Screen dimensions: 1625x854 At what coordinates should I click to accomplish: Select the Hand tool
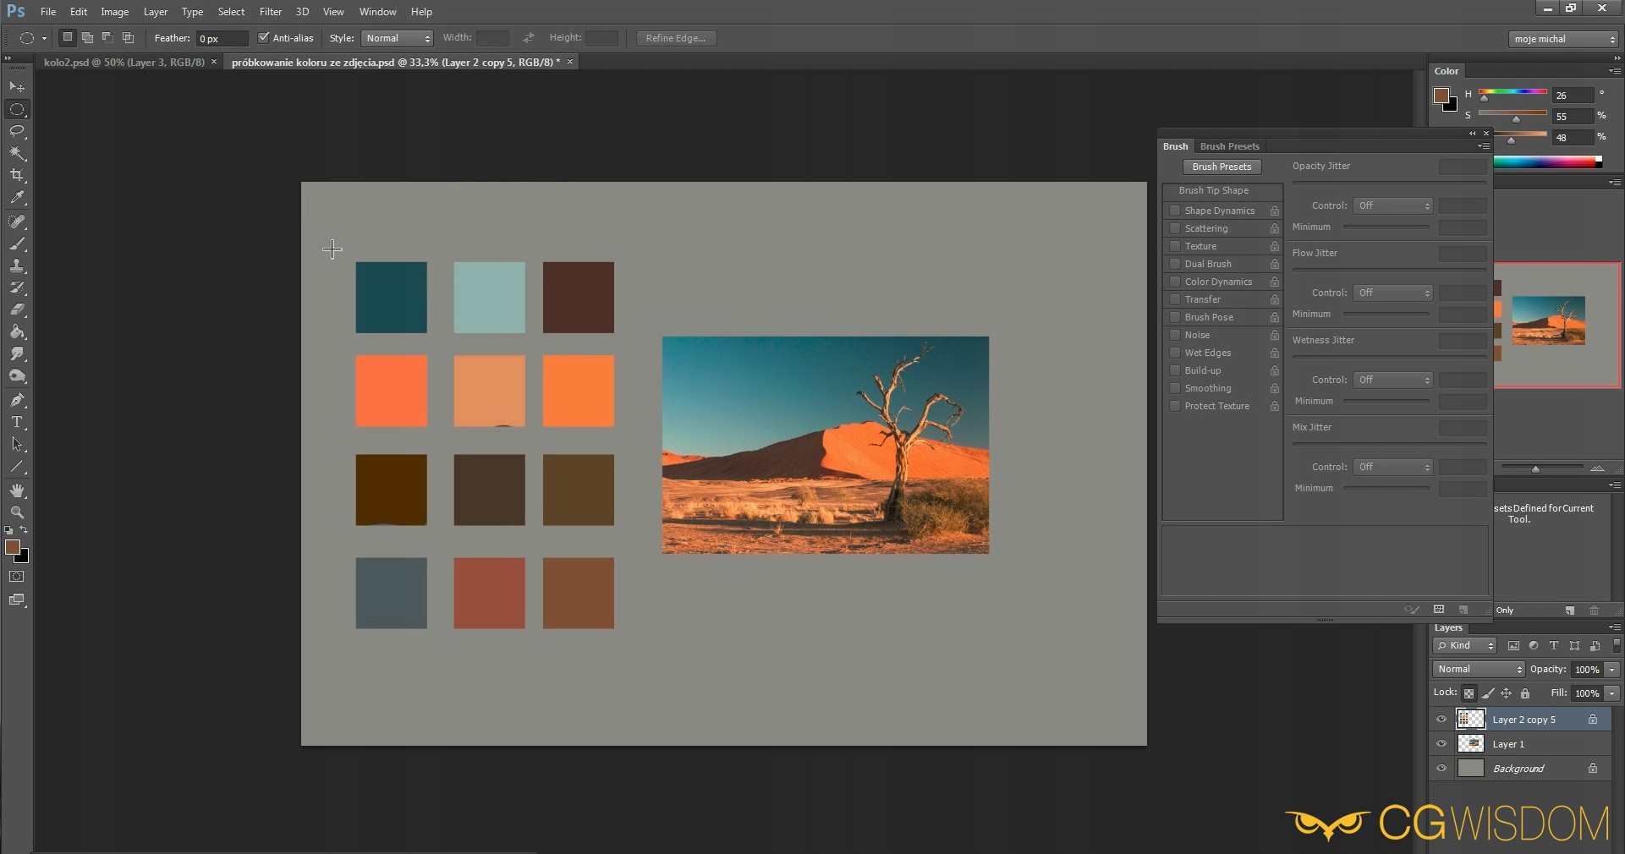(x=17, y=490)
